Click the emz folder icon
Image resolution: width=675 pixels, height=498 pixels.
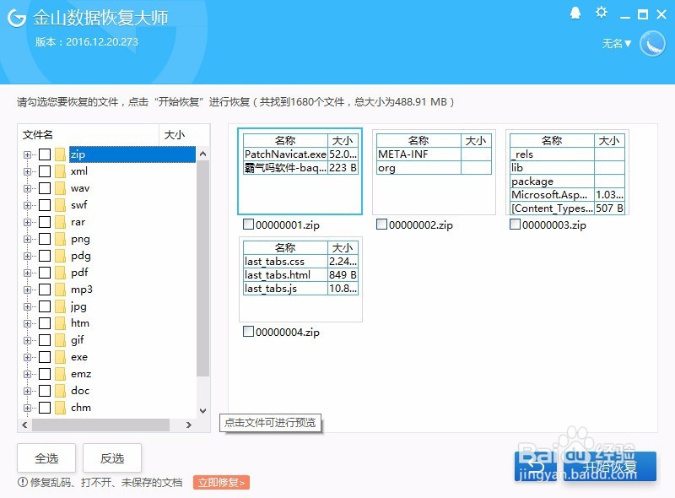pos(60,374)
